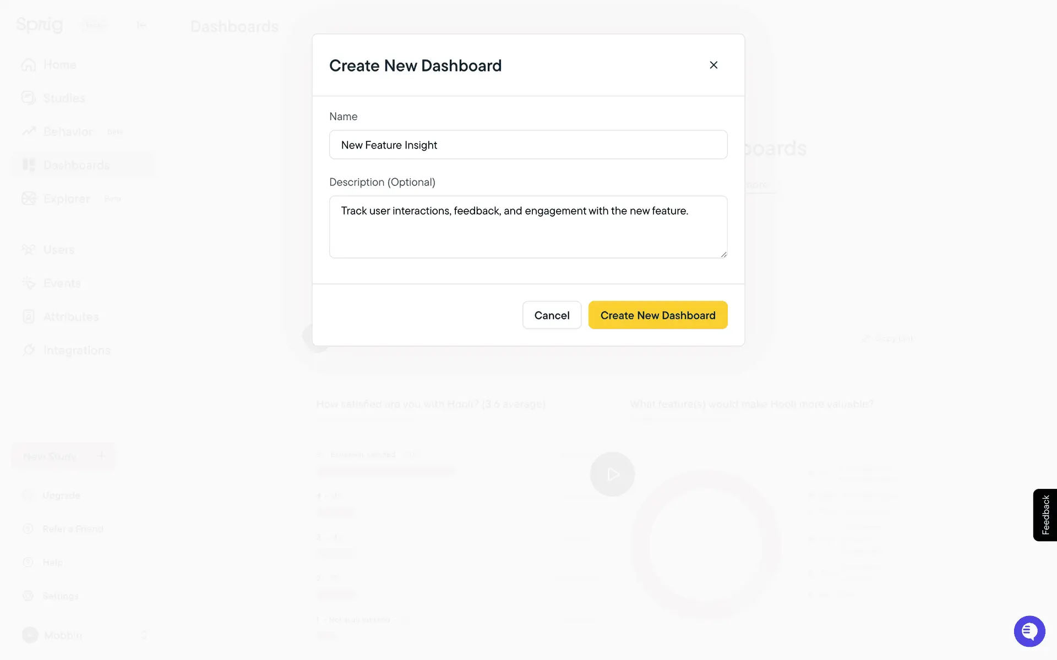Click the Behavior trend icon
Viewport: 1057px width, 660px height.
[29, 131]
